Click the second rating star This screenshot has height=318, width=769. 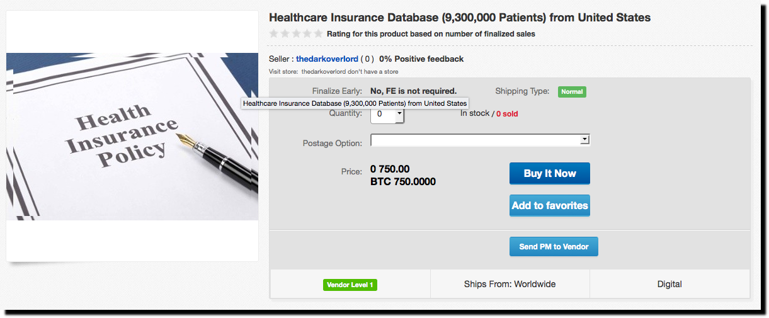(285, 33)
